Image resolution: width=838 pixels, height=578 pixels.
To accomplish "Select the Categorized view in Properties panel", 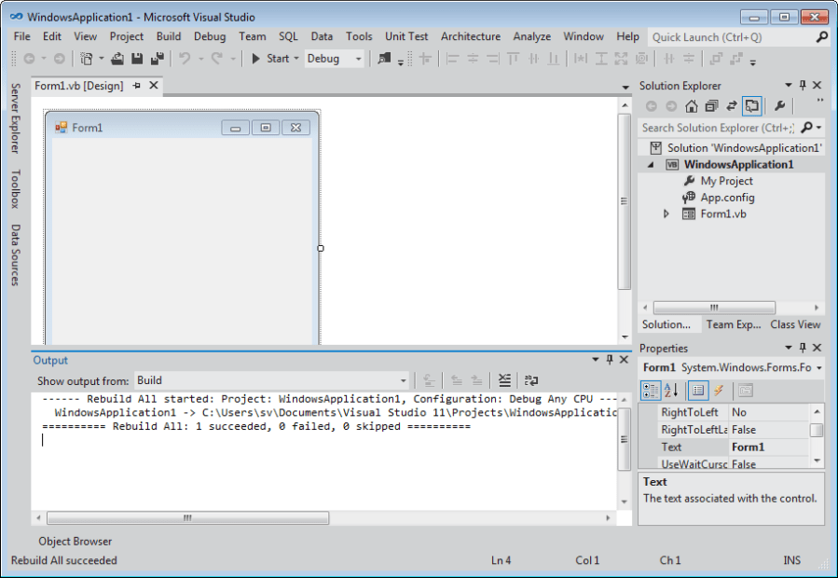I will pyautogui.click(x=651, y=390).
